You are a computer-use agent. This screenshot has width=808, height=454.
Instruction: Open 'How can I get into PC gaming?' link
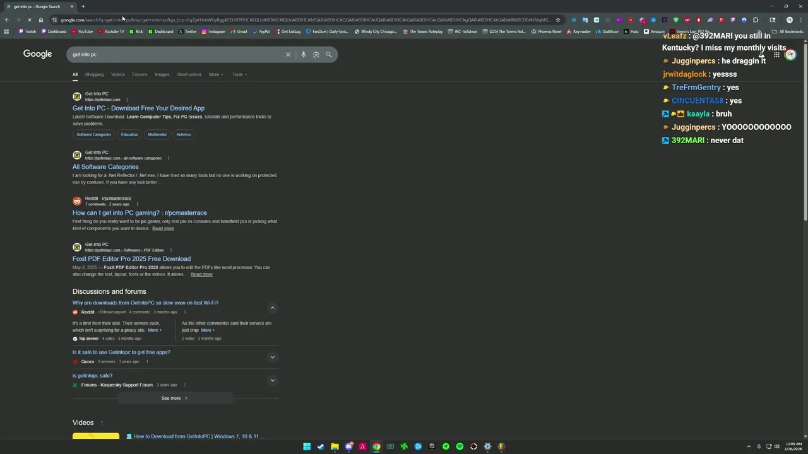pos(140,213)
